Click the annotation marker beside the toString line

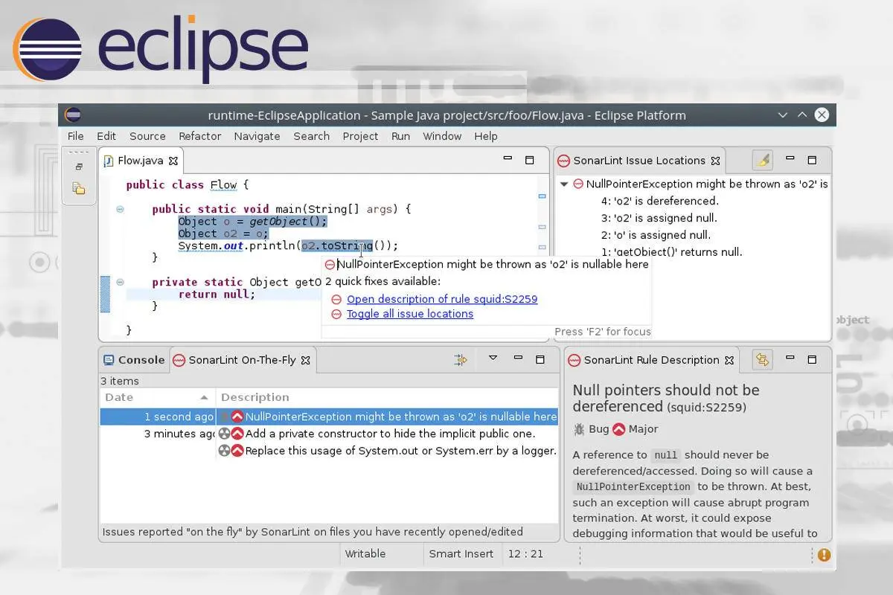point(542,248)
